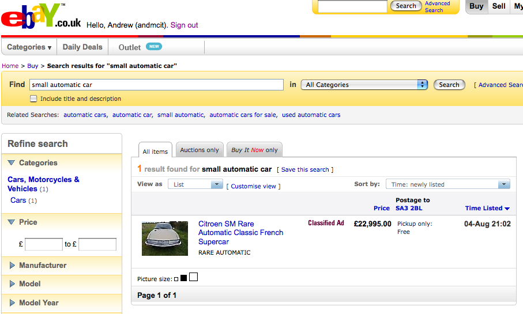This screenshot has height=314, width=523.
Task: Click the Sign out link
Action: pyautogui.click(x=184, y=25)
